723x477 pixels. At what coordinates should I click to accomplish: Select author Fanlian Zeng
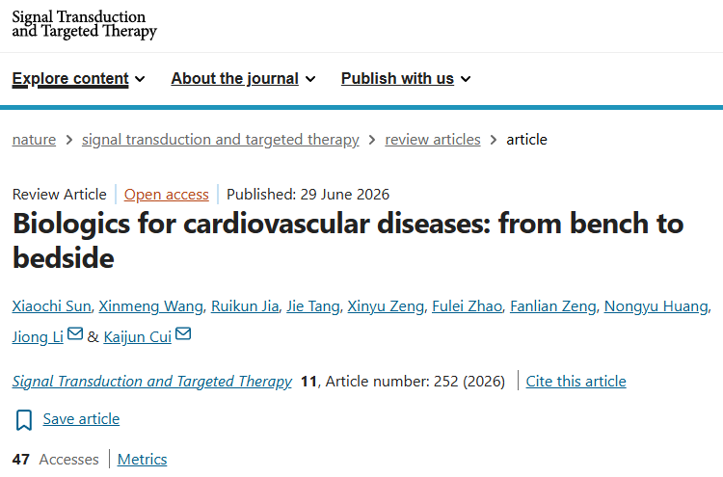[553, 306]
